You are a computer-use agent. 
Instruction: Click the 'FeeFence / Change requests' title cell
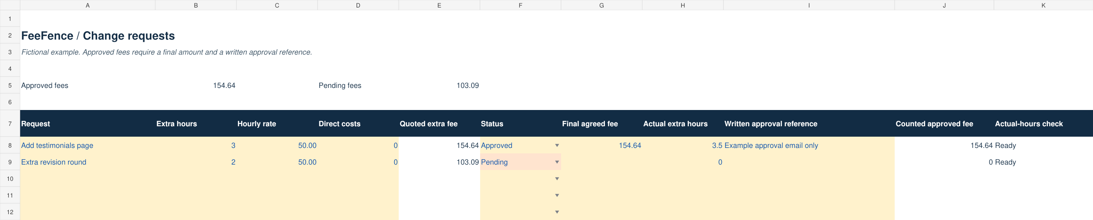pos(98,35)
